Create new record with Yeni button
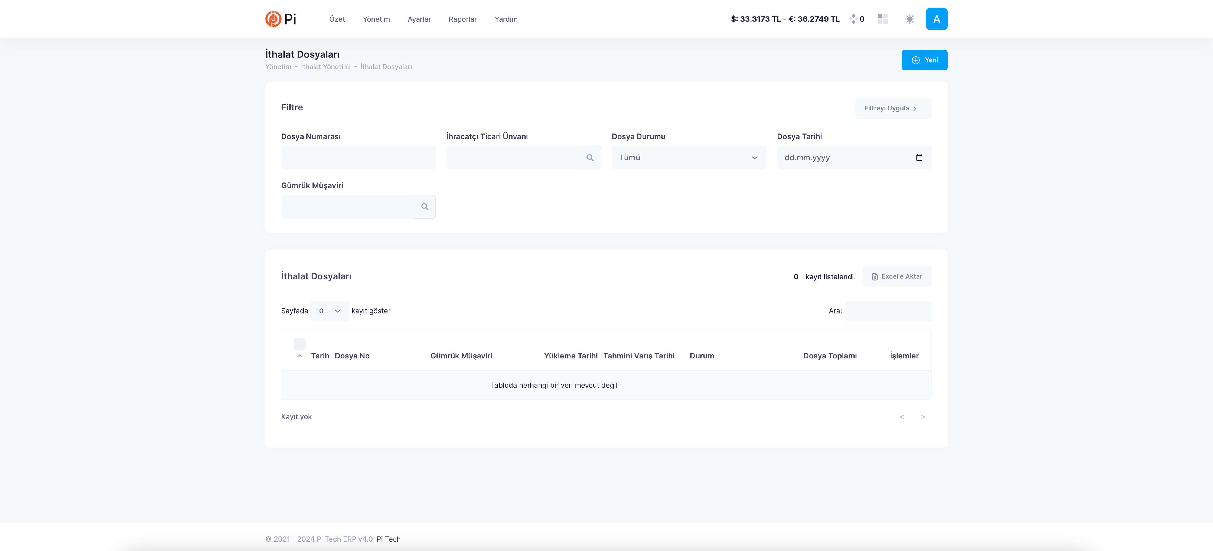 click(924, 60)
